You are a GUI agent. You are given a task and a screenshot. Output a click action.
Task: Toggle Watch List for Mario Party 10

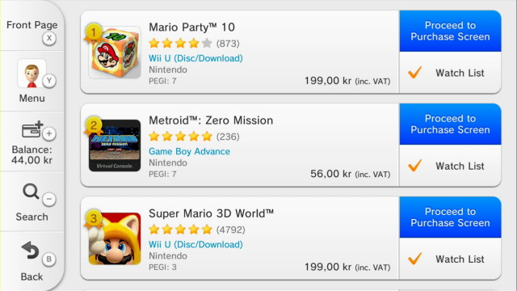click(450, 72)
